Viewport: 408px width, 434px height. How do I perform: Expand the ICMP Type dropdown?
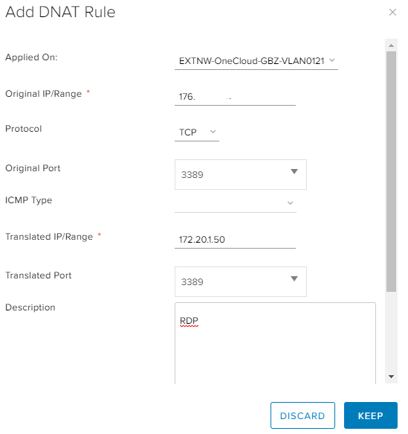[236, 203]
